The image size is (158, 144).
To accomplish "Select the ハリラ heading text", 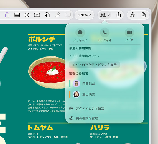I will 100,128.
